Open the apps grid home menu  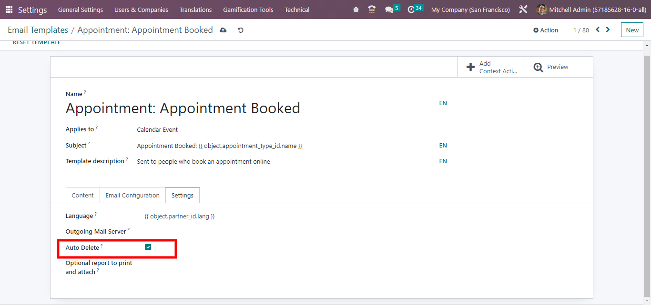click(9, 10)
